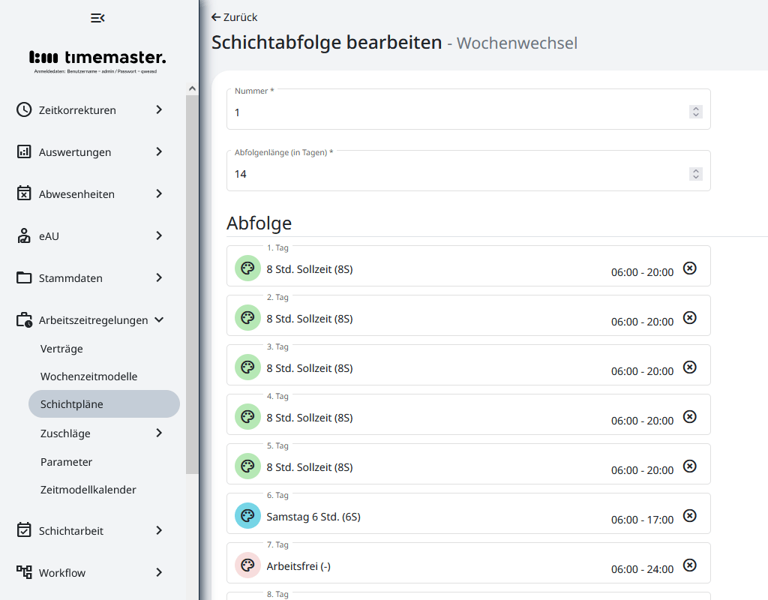This screenshot has width=768, height=600.
Task: Click the Workflow sidebar icon
Action: coord(23,572)
